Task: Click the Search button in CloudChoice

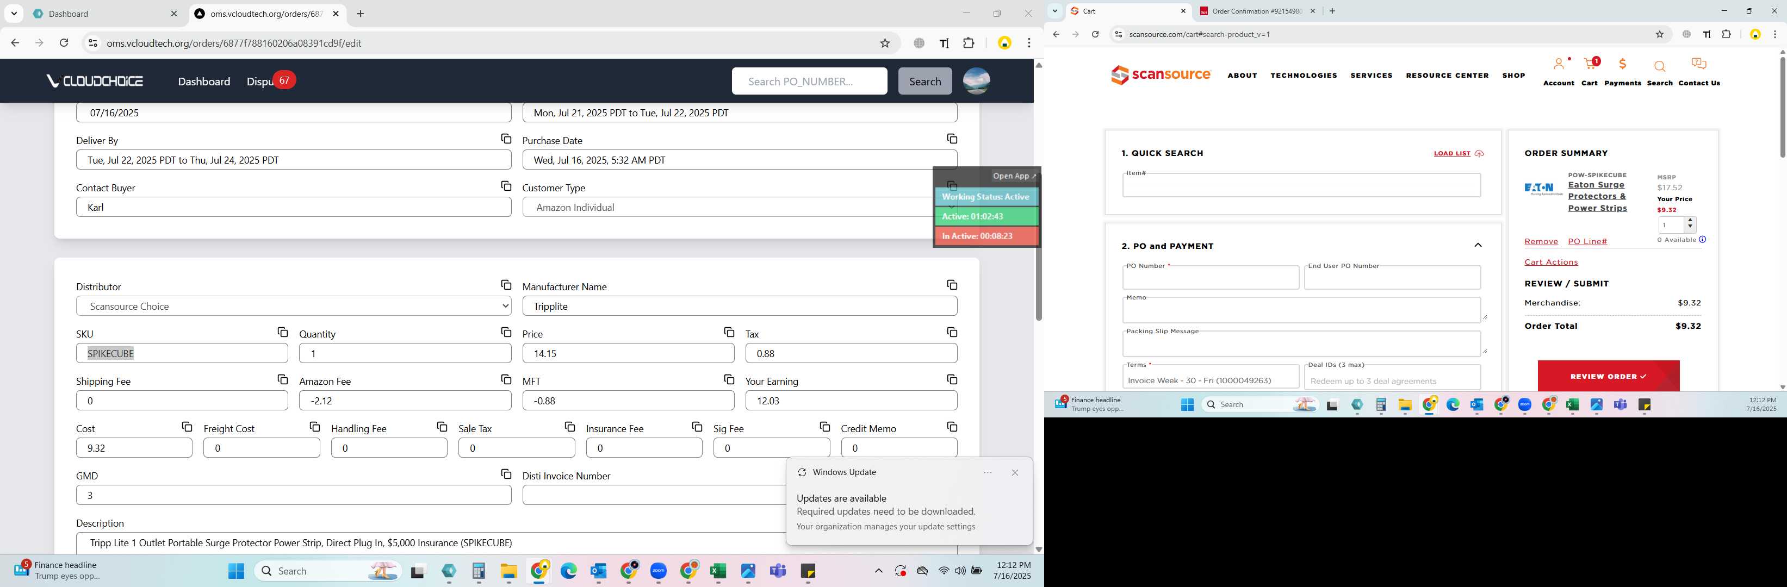Action: [x=924, y=81]
